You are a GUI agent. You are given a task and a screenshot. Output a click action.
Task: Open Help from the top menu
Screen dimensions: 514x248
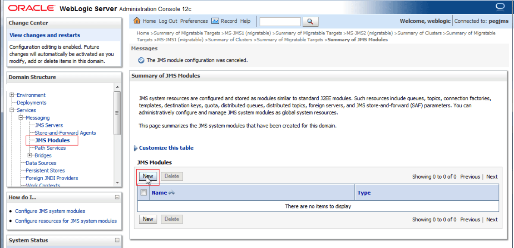point(245,21)
